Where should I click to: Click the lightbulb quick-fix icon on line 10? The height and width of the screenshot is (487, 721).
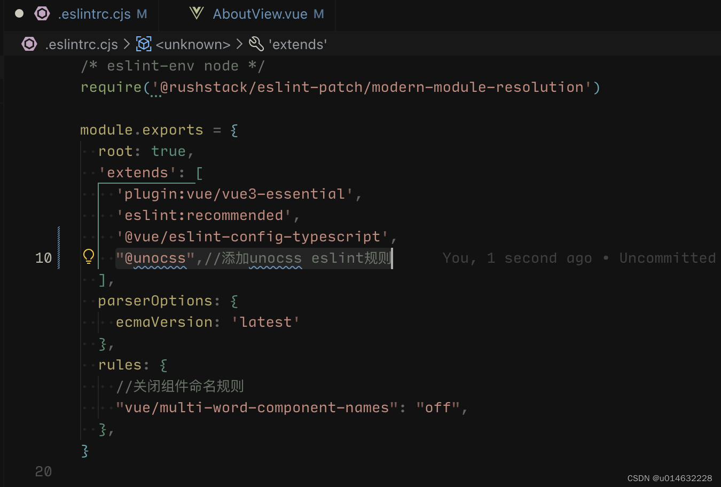pyautogui.click(x=89, y=257)
